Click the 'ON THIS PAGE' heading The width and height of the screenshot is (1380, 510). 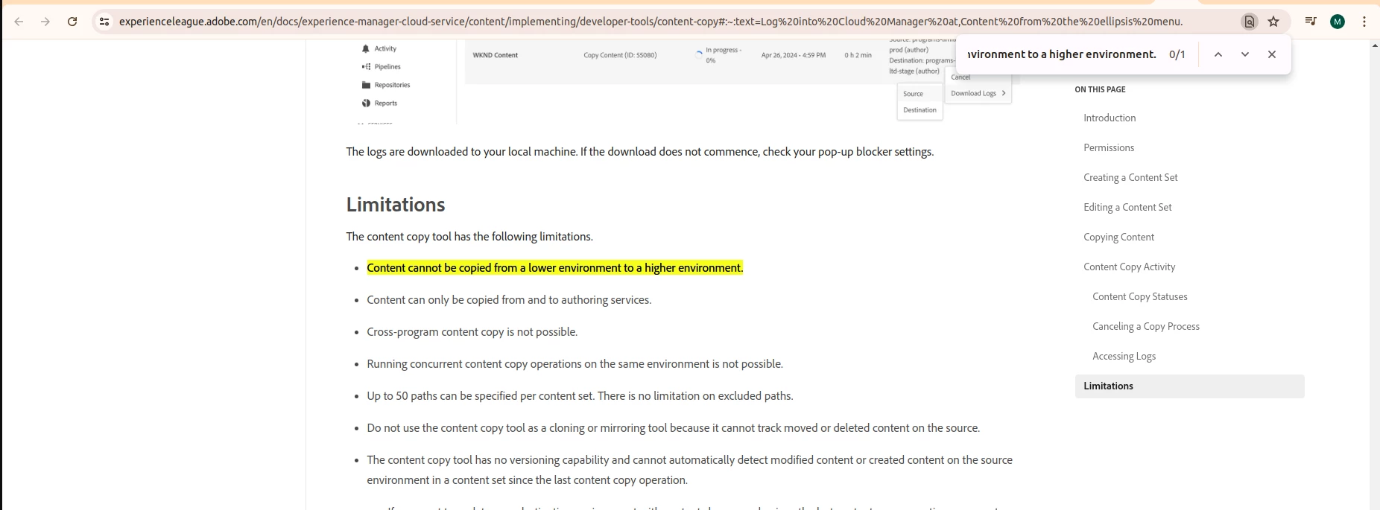click(1100, 89)
